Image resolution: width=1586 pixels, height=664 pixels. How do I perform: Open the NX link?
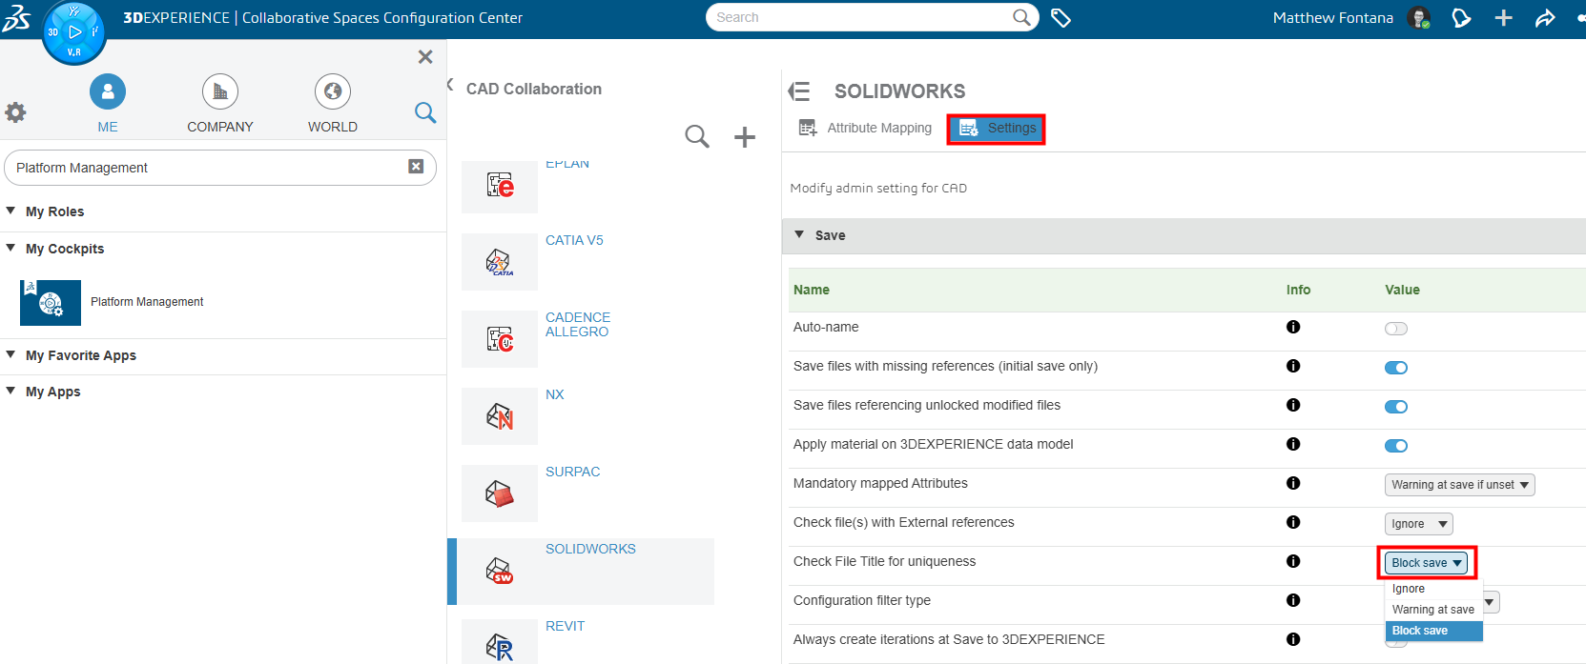click(x=554, y=394)
